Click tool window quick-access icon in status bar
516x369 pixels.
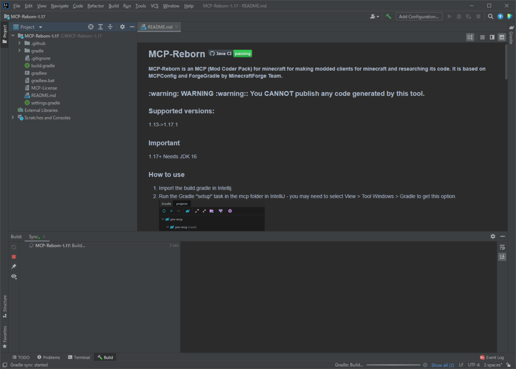pyautogui.click(x=4, y=365)
